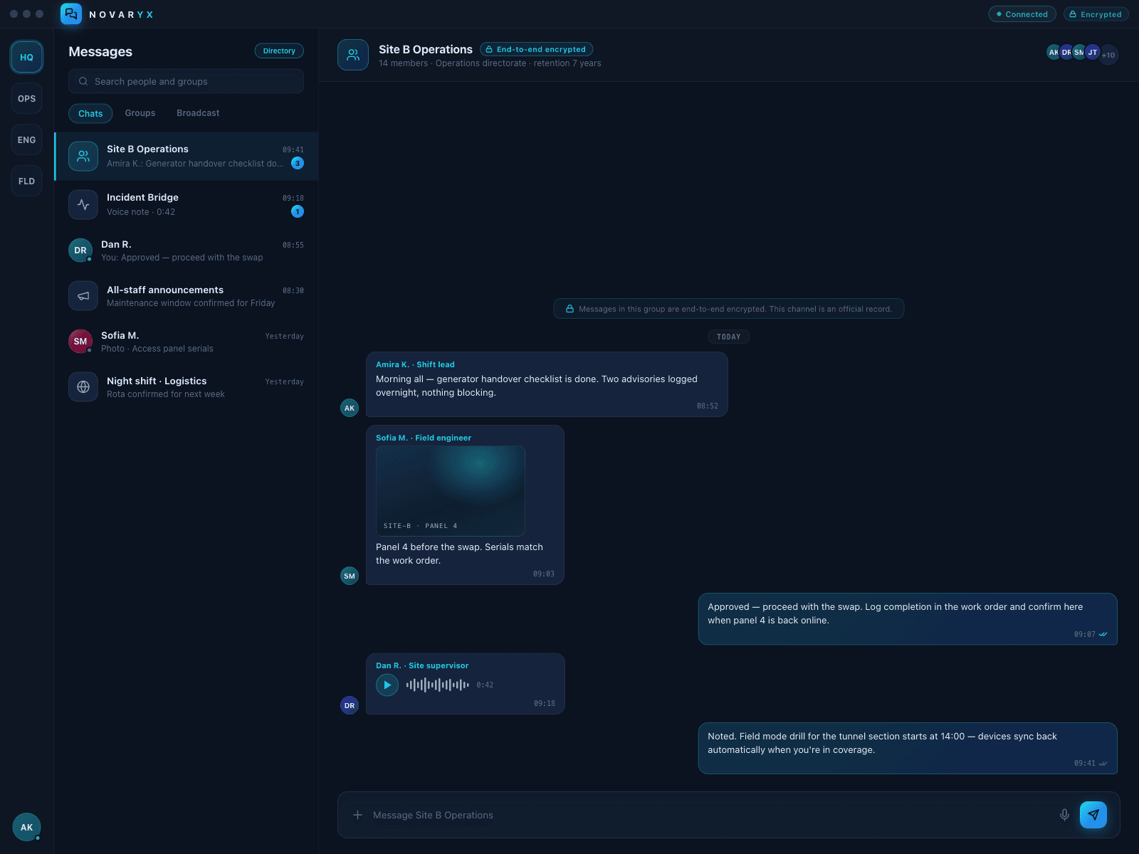Click the +10 more members badge
This screenshot has height=854, width=1139.
(x=1108, y=55)
